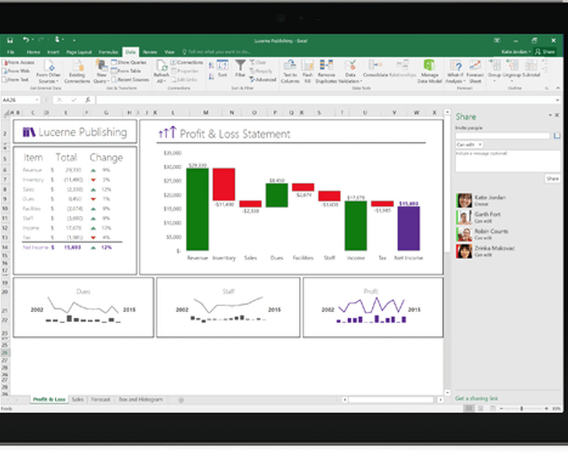Sort A to Z ascending
The image size is (568, 454).
click(x=211, y=65)
